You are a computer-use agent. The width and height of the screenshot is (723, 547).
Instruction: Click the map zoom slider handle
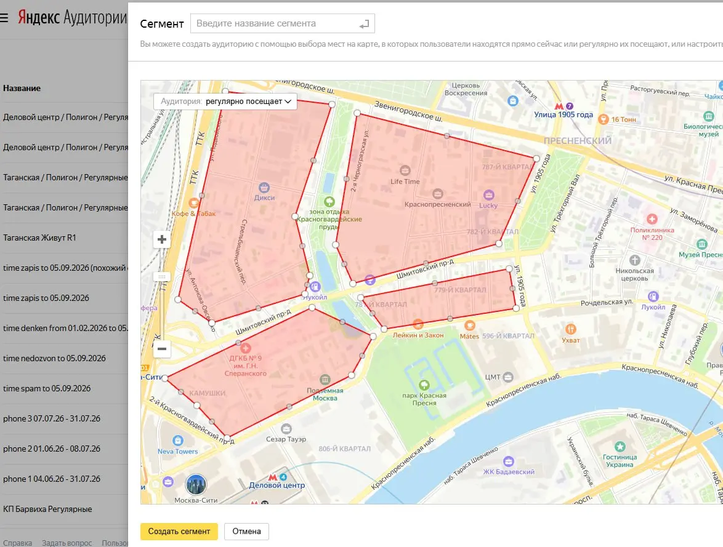pos(162,277)
